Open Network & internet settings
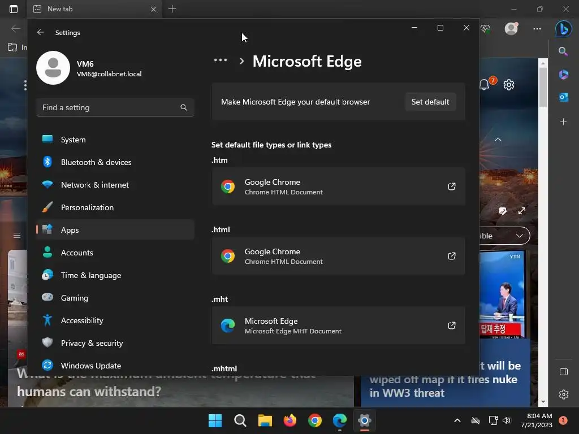The height and width of the screenshot is (434, 579). click(x=115, y=185)
